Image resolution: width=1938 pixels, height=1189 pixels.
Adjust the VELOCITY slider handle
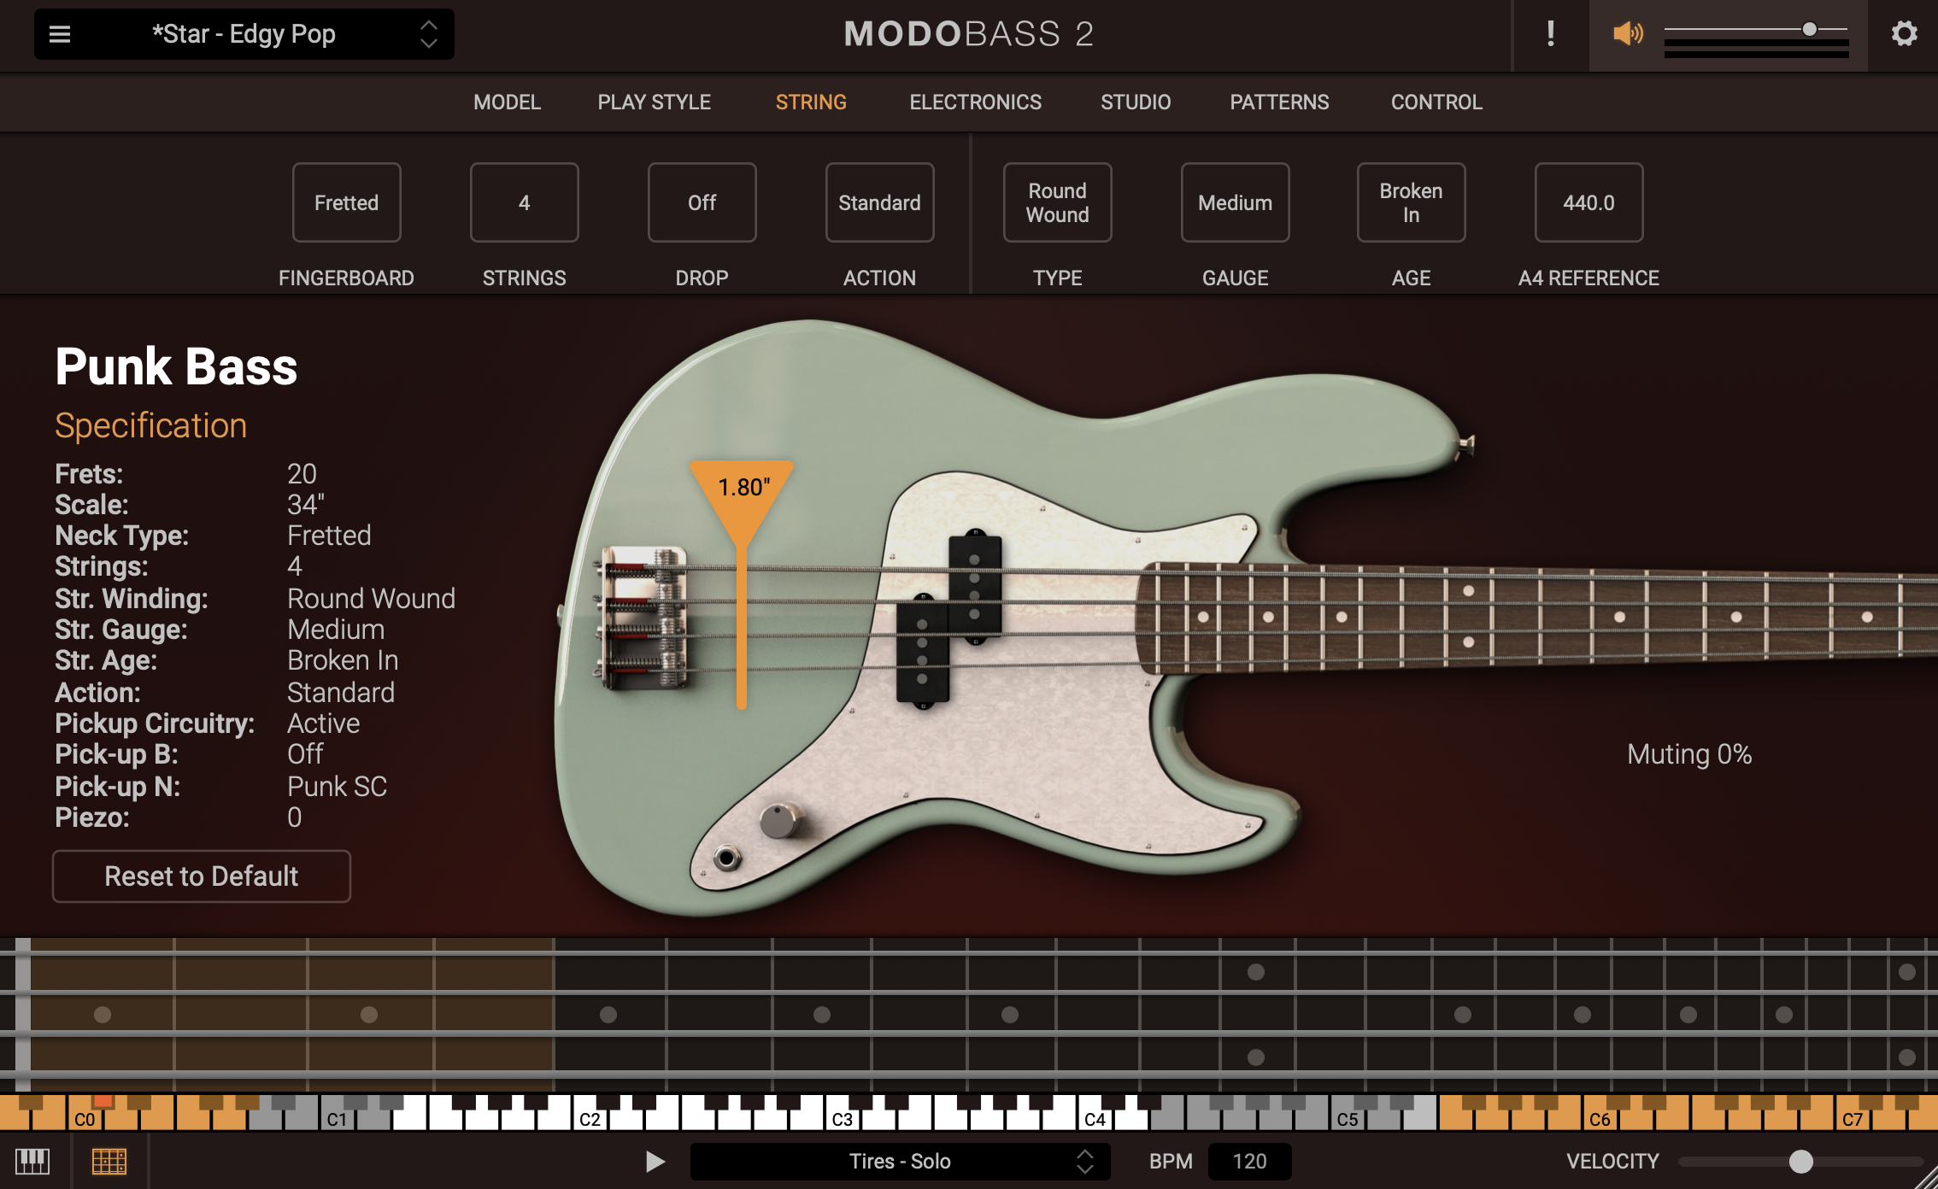point(1800,1161)
